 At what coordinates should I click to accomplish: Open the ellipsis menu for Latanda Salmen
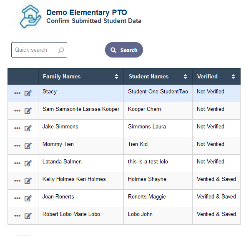[x=17, y=163]
